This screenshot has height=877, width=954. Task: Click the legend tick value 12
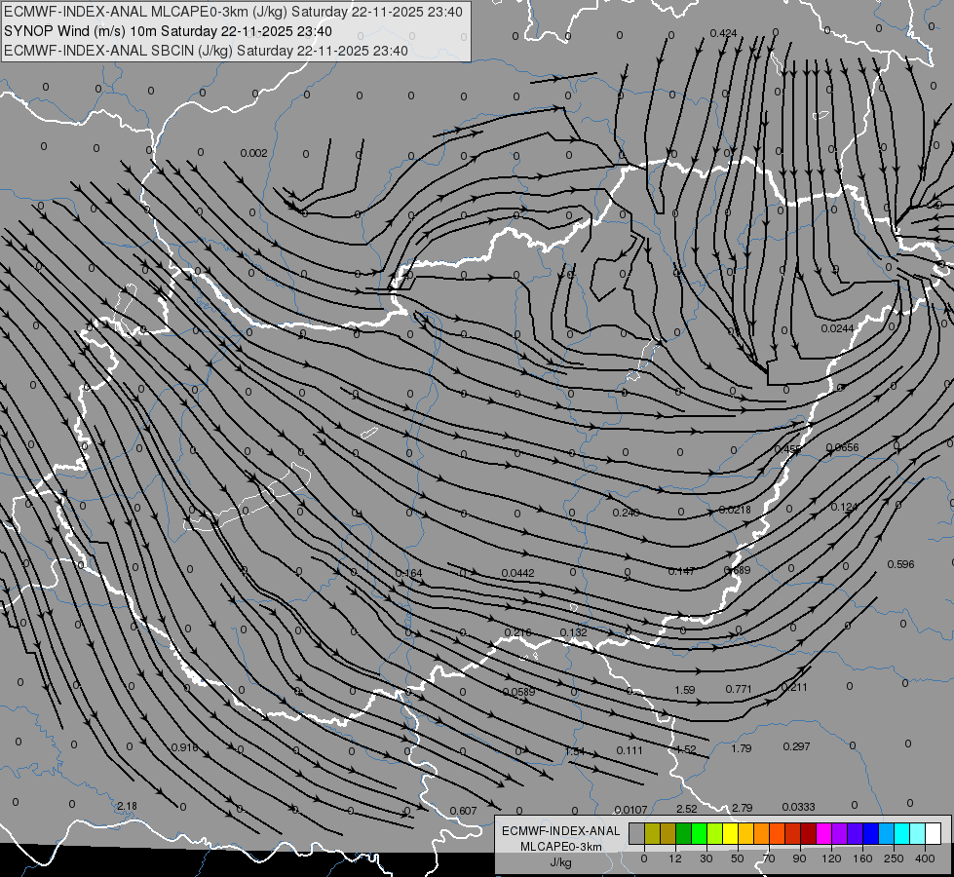[675, 858]
